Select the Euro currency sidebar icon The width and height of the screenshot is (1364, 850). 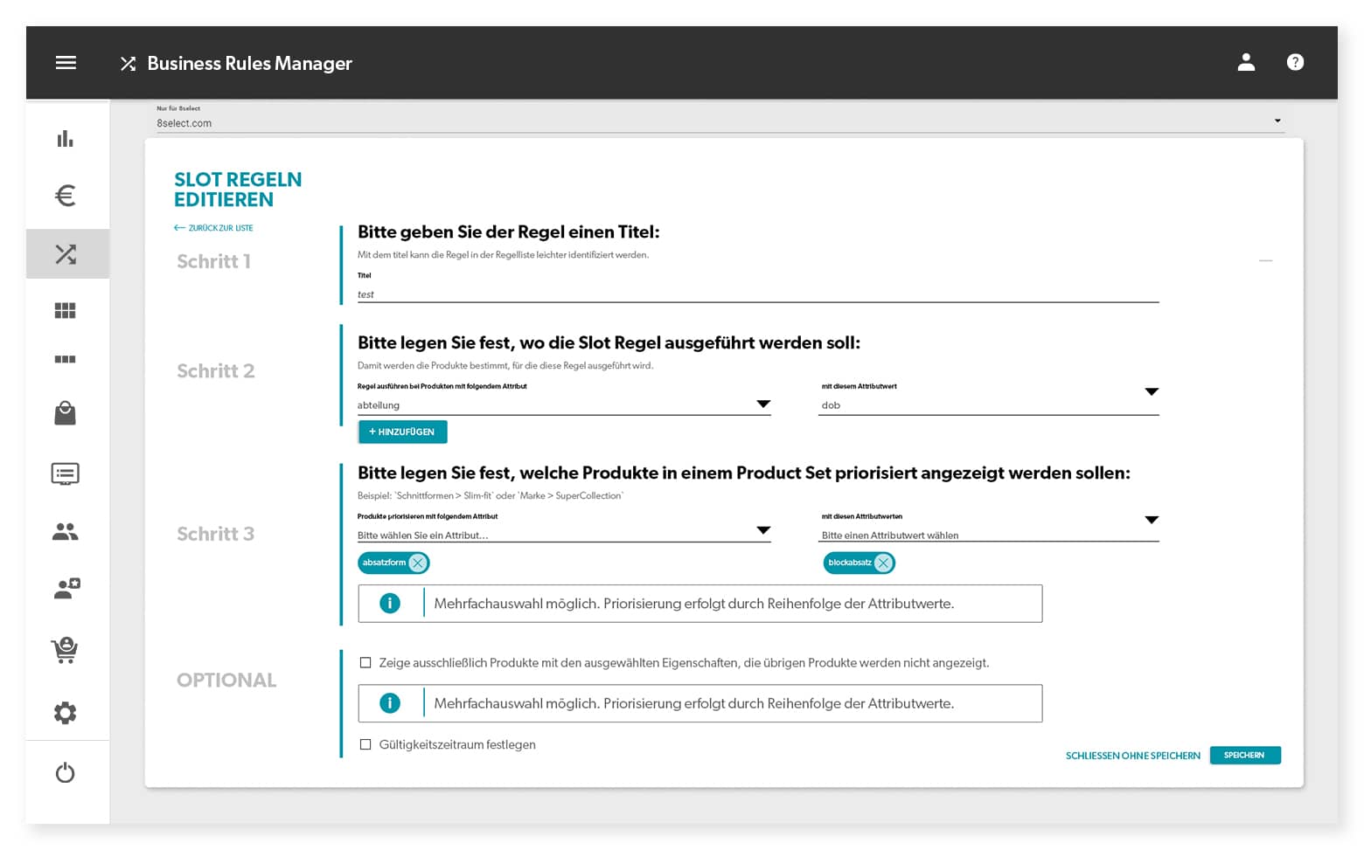click(x=66, y=196)
